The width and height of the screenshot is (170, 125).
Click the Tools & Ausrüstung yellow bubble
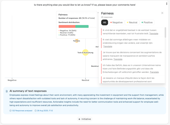[x=86, y=52]
